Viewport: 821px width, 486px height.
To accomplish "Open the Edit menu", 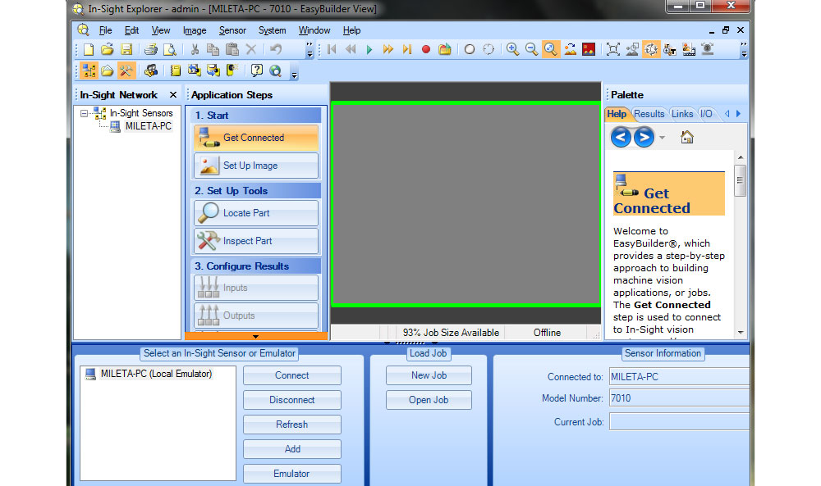I will coord(131,30).
